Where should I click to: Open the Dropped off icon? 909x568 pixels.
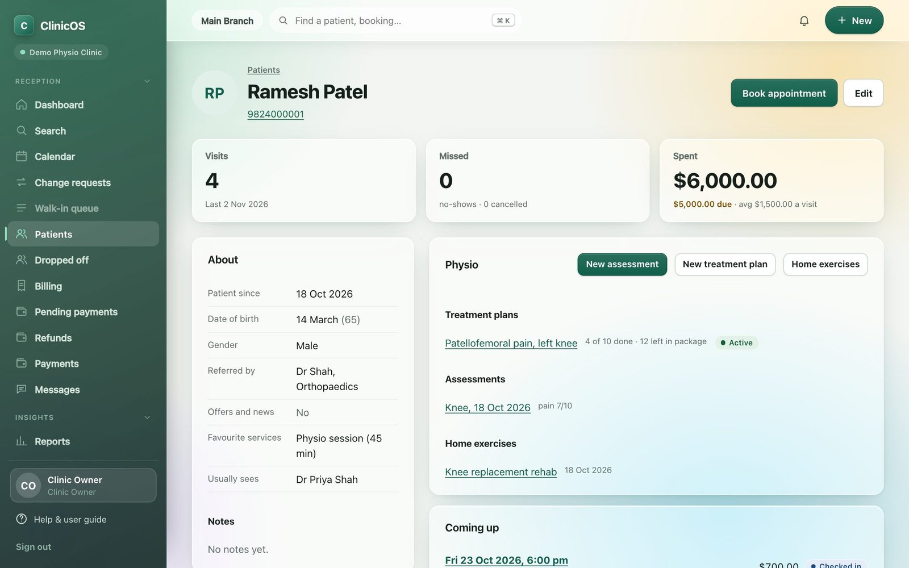coord(22,260)
